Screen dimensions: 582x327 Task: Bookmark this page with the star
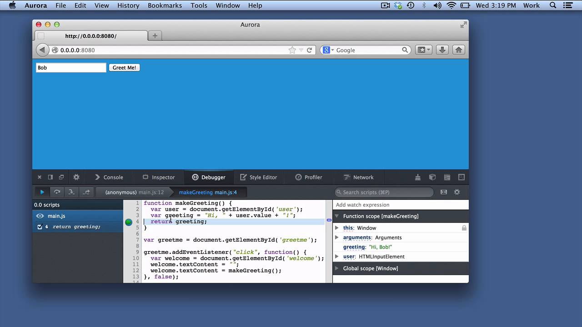tap(292, 50)
